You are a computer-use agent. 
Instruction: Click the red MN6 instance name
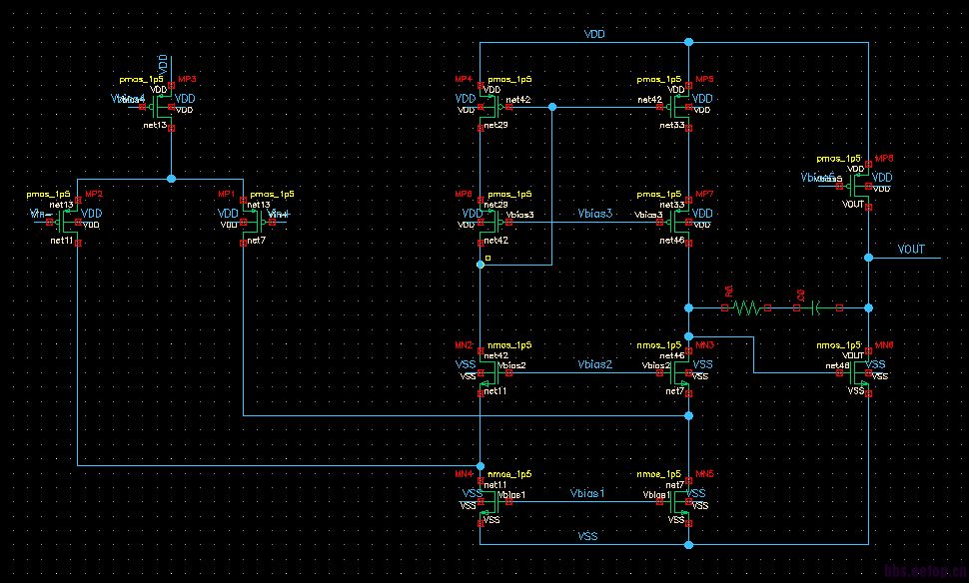tap(884, 344)
